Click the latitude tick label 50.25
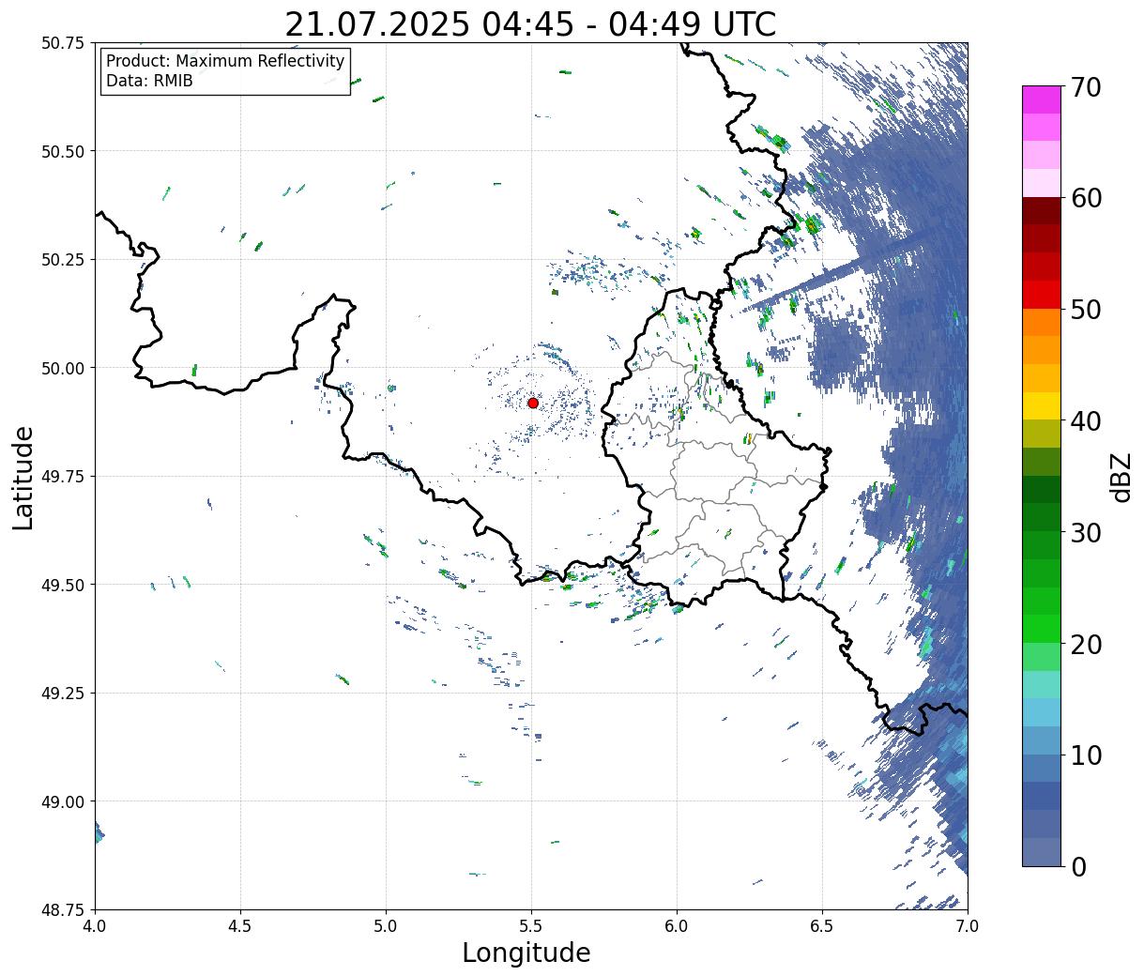The height and width of the screenshot is (976, 1144). (x=62, y=260)
